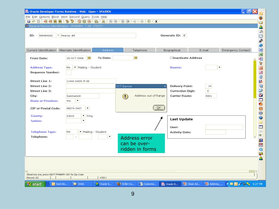Click the Print icon in the toolbar
The width and height of the screenshot is (279, 209).
(104, 21)
